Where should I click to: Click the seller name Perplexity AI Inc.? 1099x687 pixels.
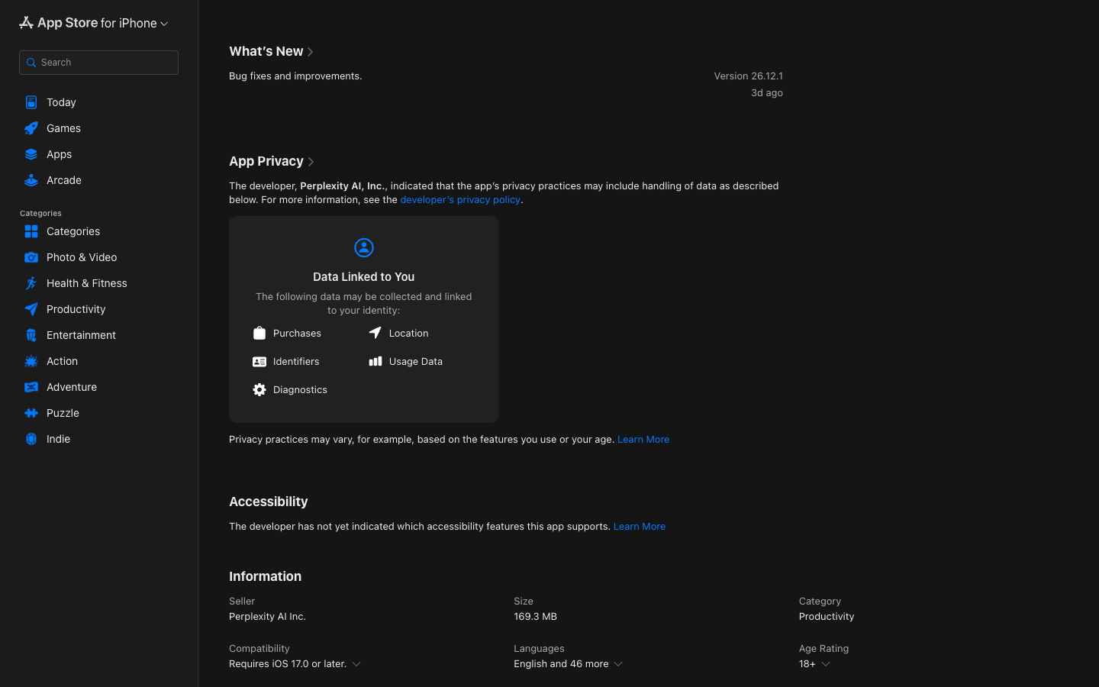point(267,617)
